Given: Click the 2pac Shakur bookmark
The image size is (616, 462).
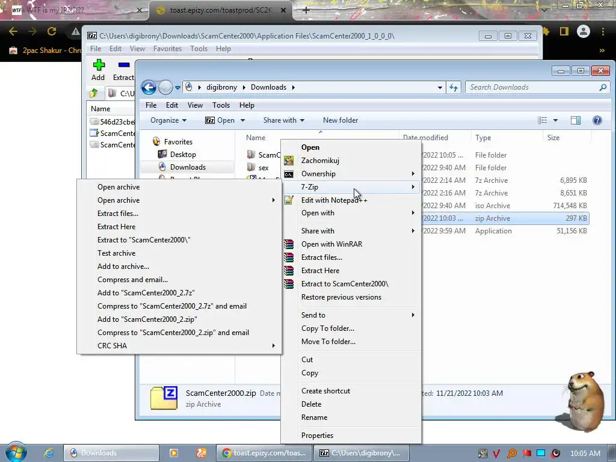Looking at the screenshot, I should click(x=46, y=51).
